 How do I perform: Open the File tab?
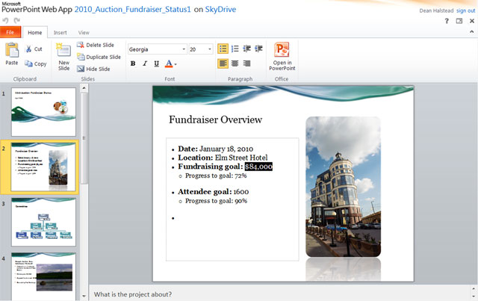point(10,33)
